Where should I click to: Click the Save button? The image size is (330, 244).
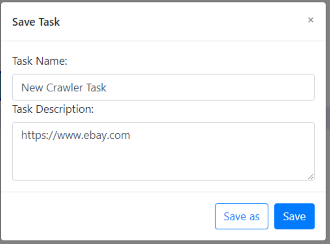pyautogui.click(x=294, y=216)
